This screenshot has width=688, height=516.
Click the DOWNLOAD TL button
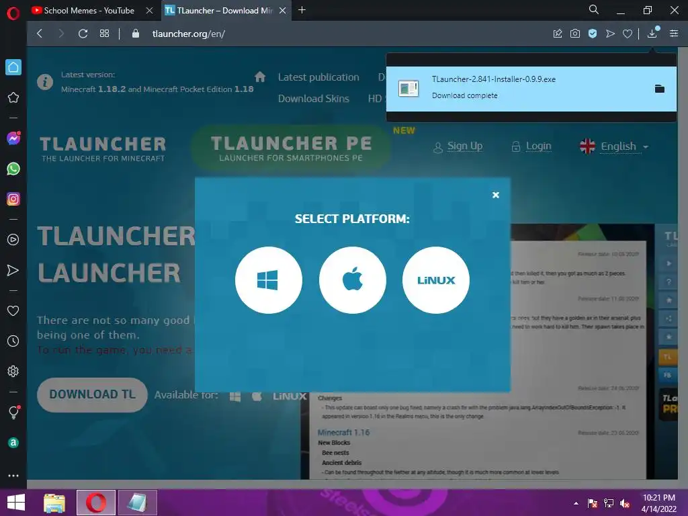pos(92,394)
